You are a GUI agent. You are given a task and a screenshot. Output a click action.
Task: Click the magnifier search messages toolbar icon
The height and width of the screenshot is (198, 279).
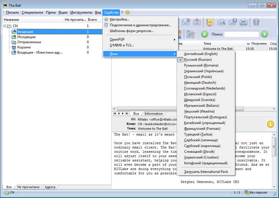tap(221, 22)
